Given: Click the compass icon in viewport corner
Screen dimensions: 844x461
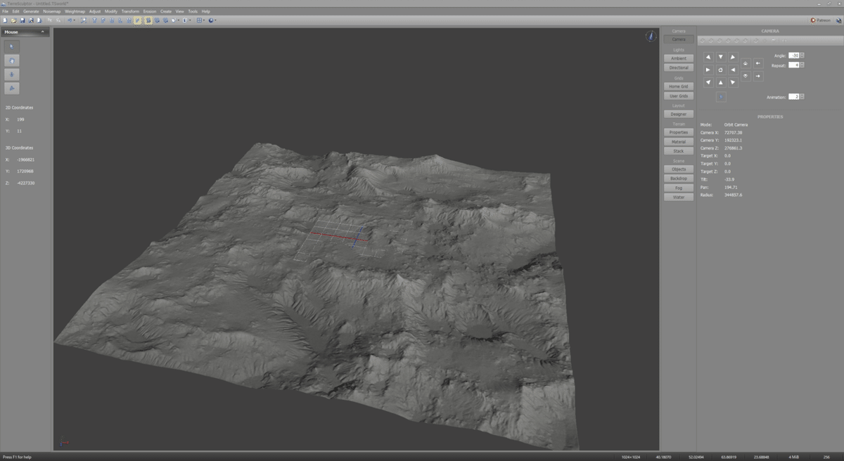Looking at the screenshot, I should pos(651,37).
